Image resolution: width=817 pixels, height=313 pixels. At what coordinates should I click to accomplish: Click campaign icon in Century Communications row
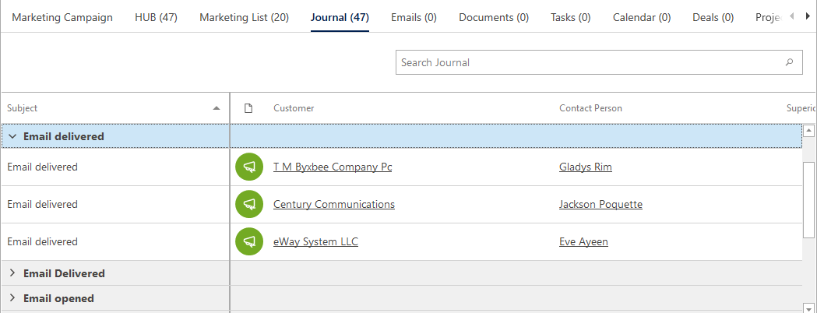(249, 204)
